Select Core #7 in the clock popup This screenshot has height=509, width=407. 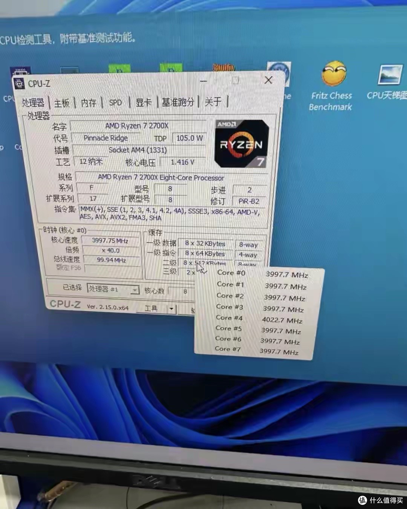[x=257, y=351]
